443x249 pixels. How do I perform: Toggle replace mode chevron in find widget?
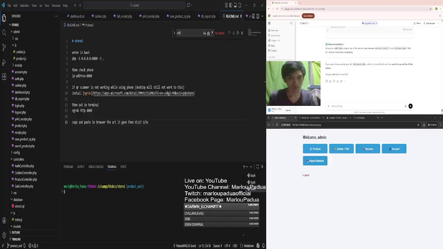click(x=174, y=33)
